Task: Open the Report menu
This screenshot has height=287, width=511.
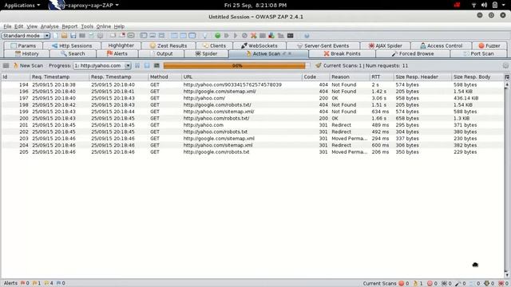Action: (69, 26)
